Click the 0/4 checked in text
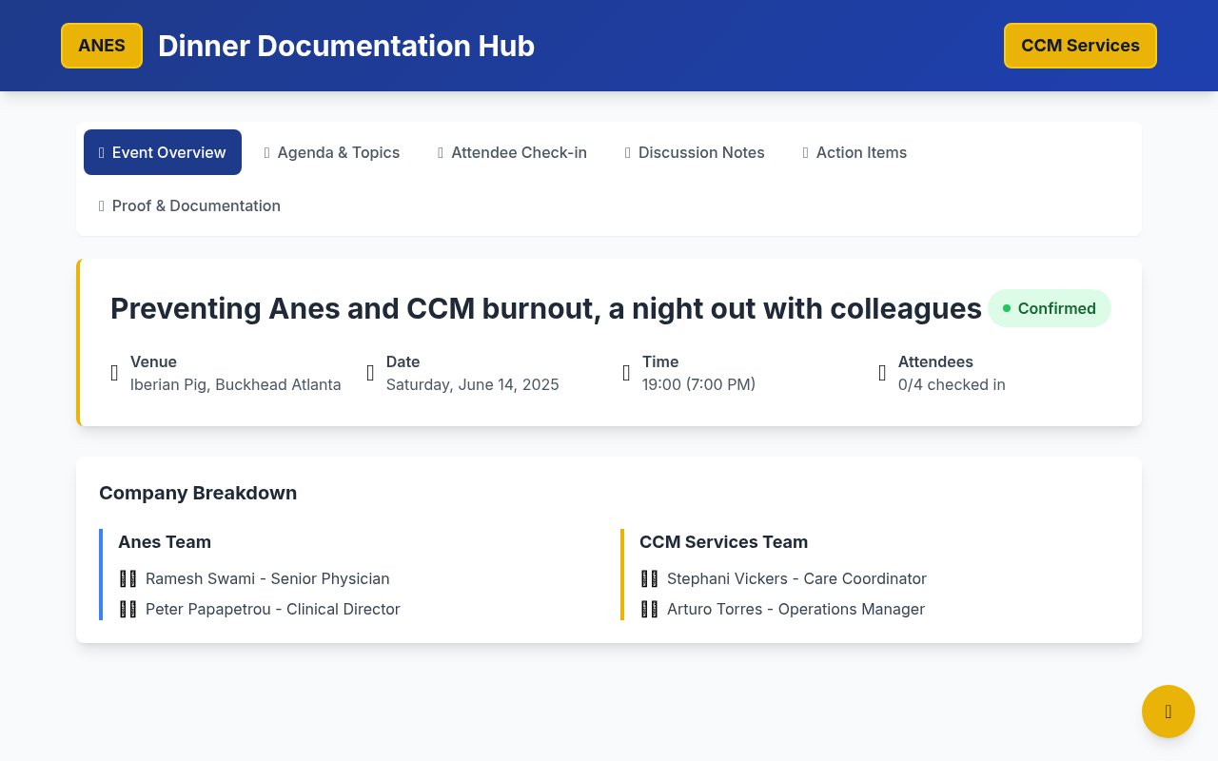Image resolution: width=1218 pixels, height=761 pixels. click(x=952, y=384)
